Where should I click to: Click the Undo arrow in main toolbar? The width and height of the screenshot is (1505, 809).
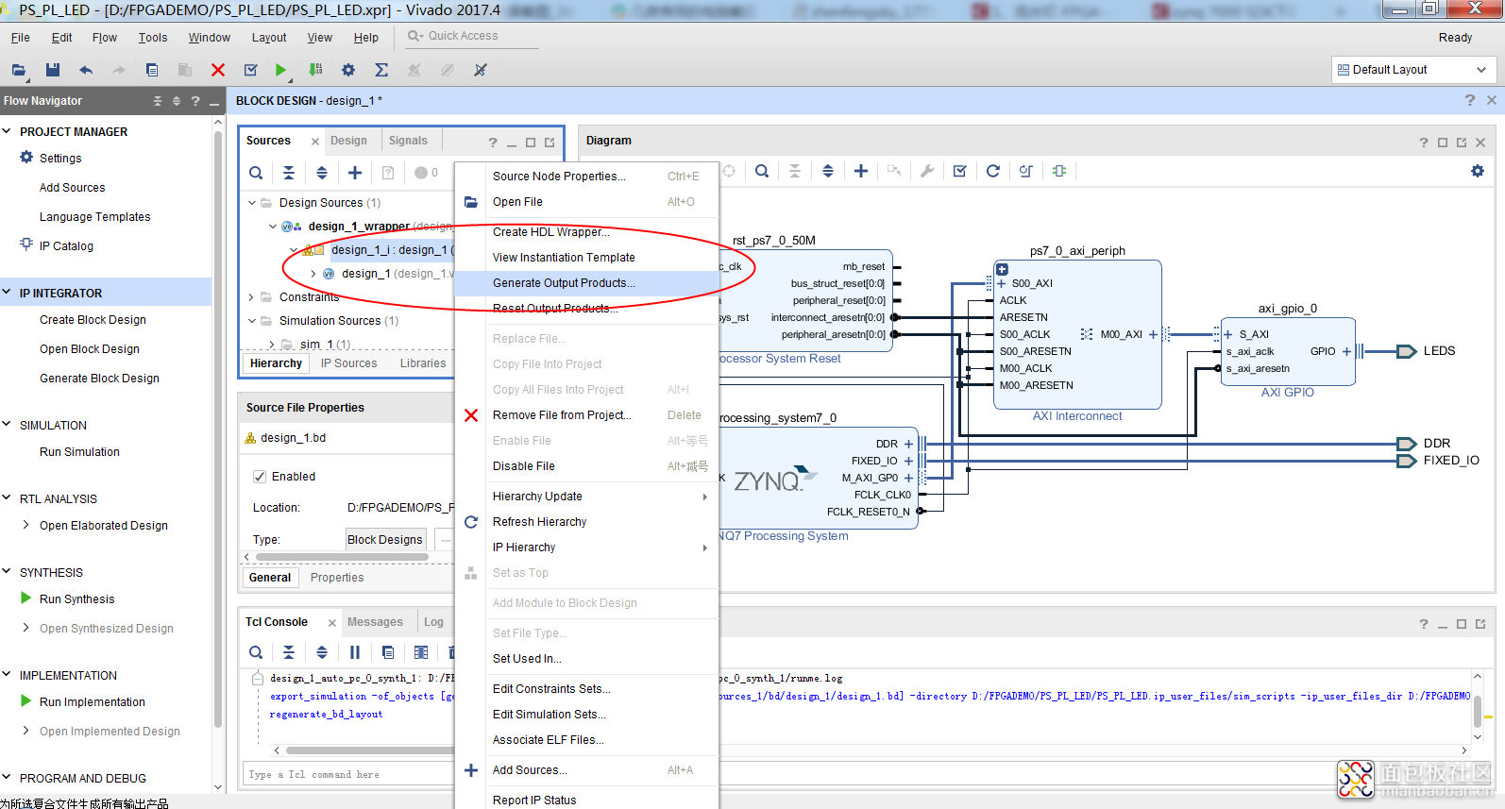point(86,70)
